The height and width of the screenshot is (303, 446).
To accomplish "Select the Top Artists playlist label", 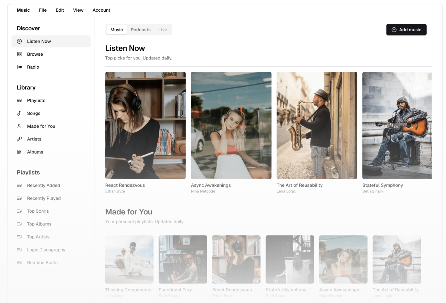I will (39, 237).
